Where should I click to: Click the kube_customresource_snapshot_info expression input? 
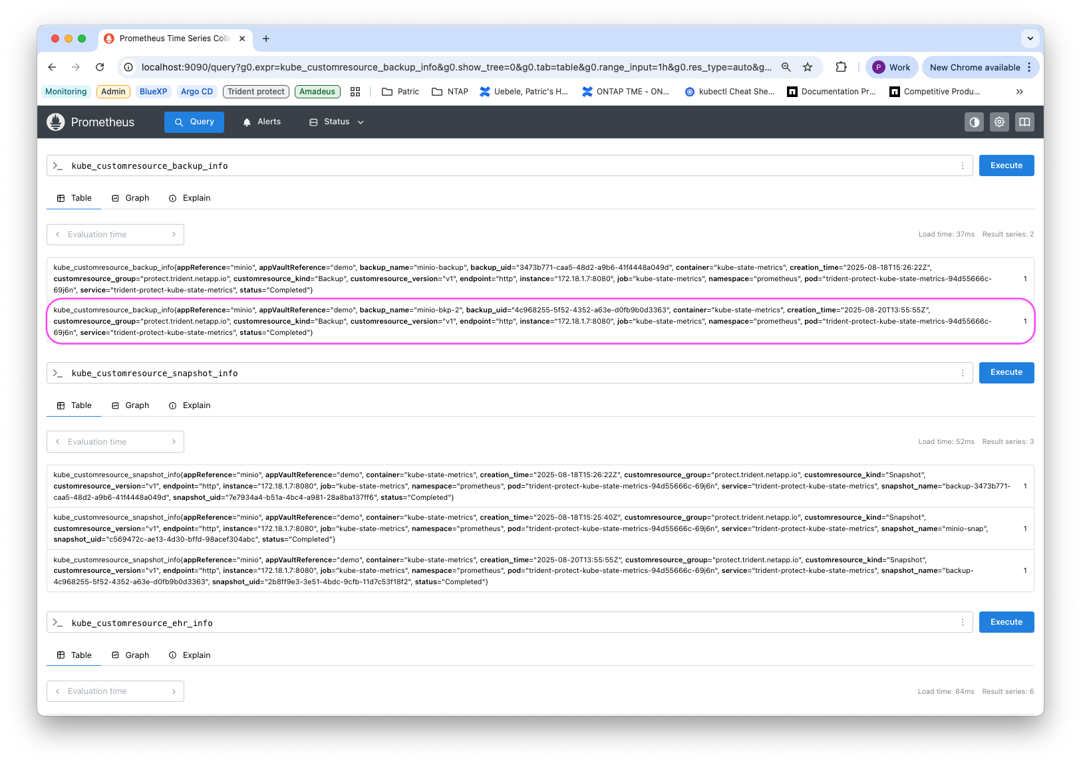(510, 374)
